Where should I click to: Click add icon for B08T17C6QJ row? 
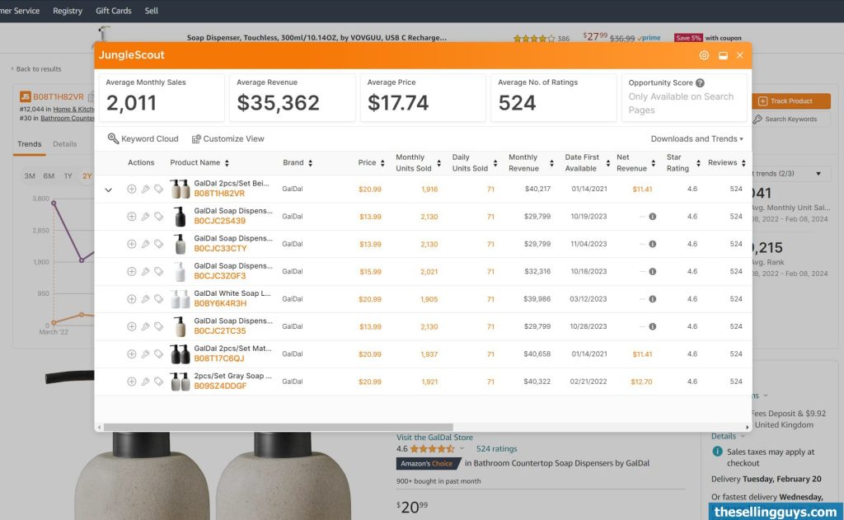pos(131,354)
